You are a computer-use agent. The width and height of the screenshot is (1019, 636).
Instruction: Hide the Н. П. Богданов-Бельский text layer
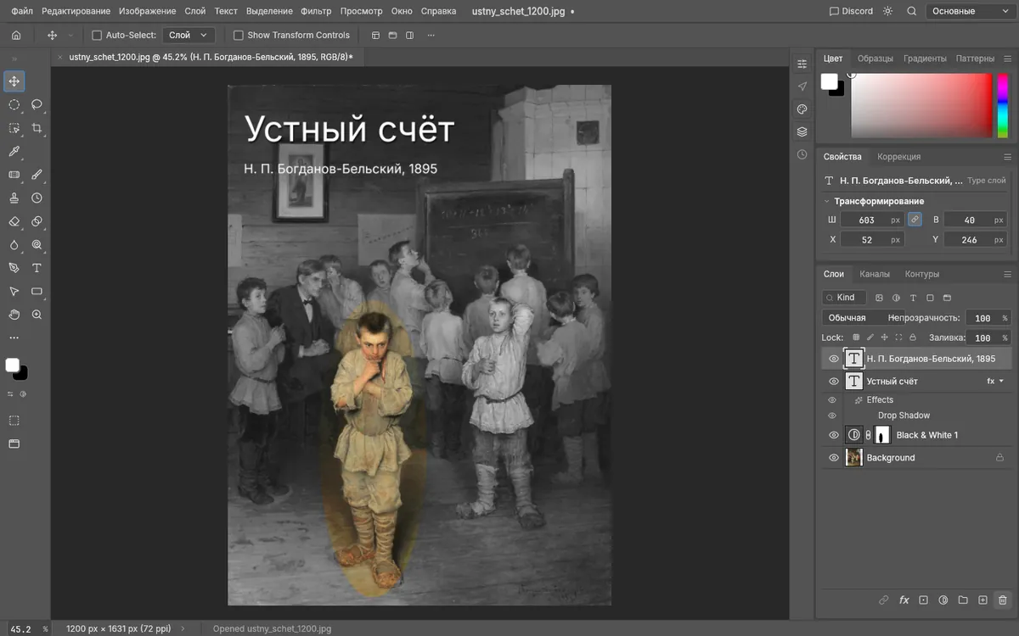click(834, 359)
